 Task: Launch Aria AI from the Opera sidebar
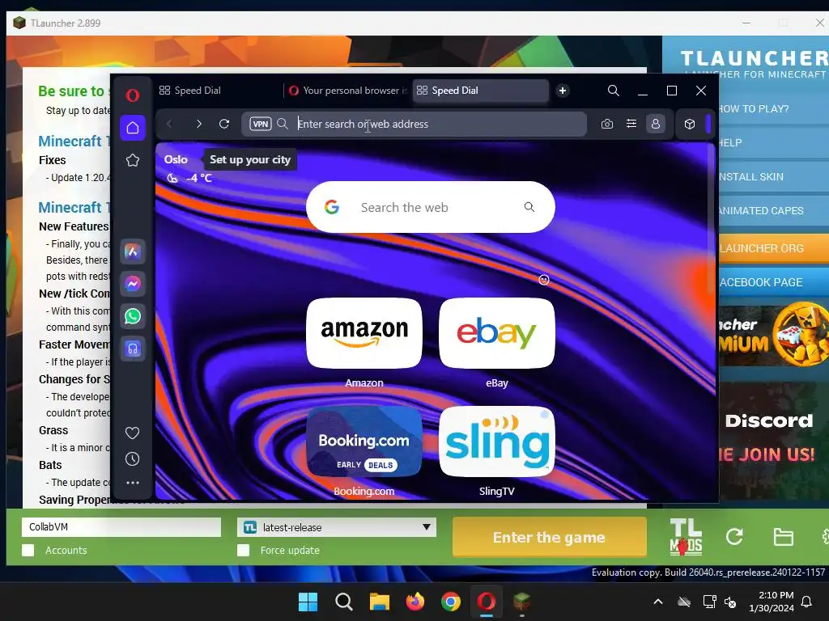[133, 252]
